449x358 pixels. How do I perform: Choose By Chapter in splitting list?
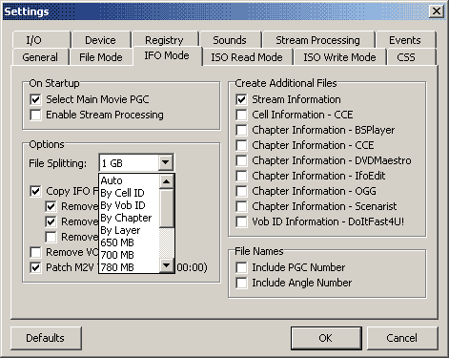click(129, 218)
